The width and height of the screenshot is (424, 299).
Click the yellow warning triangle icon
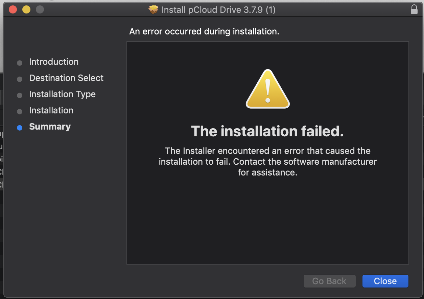point(268,89)
